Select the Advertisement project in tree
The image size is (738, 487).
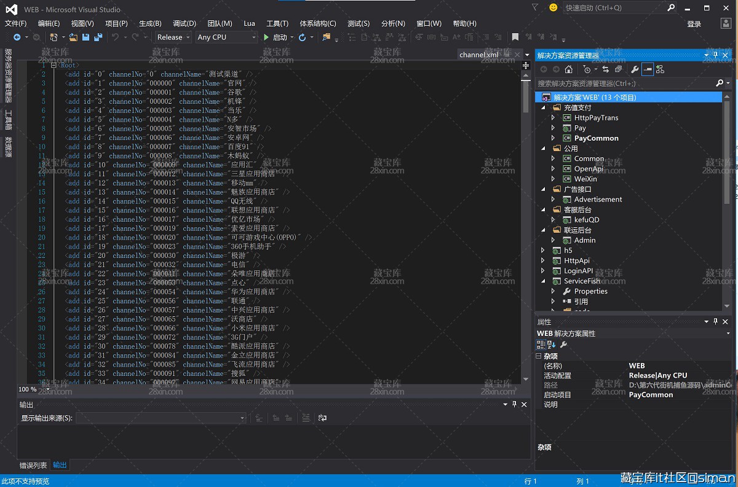click(x=598, y=200)
